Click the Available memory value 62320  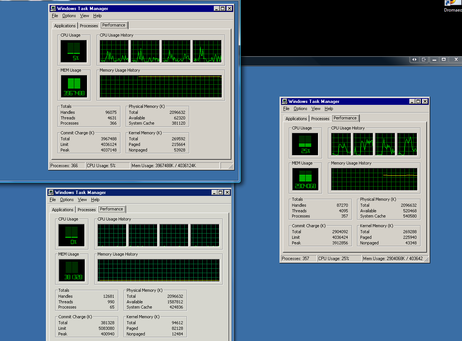(x=180, y=118)
